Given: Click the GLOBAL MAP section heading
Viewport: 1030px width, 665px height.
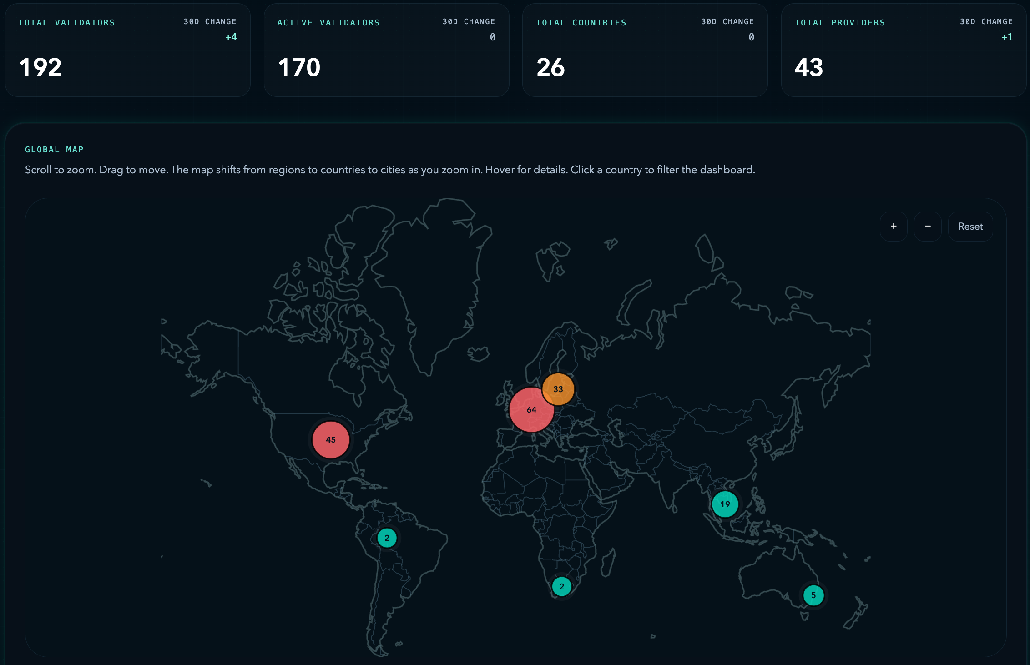Looking at the screenshot, I should click(x=54, y=149).
